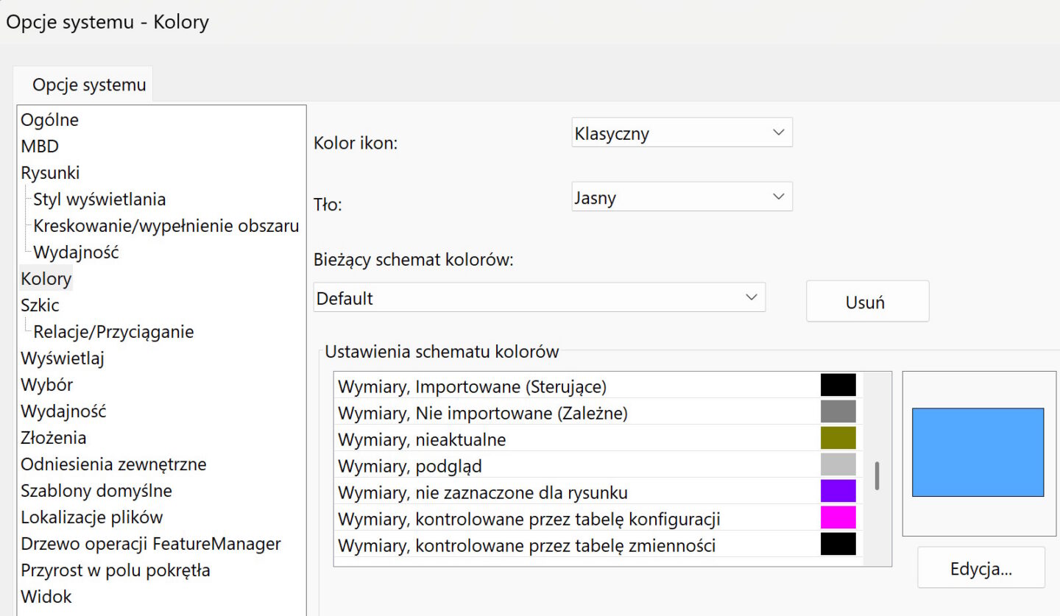Viewport: 1060px width, 616px height.
Task: Open the Tło dropdown set to Jasny
Action: click(x=681, y=197)
